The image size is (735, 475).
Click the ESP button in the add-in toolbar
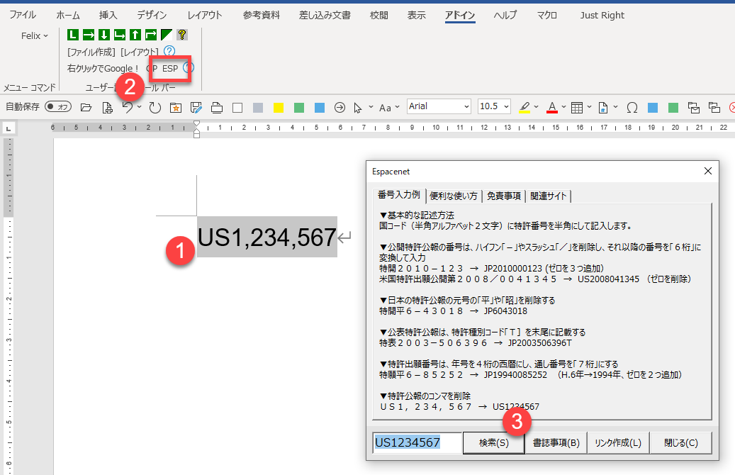[x=170, y=69]
